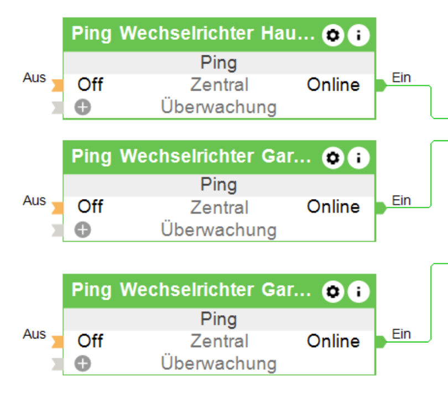Click Zentral label in top block

[219, 85]
